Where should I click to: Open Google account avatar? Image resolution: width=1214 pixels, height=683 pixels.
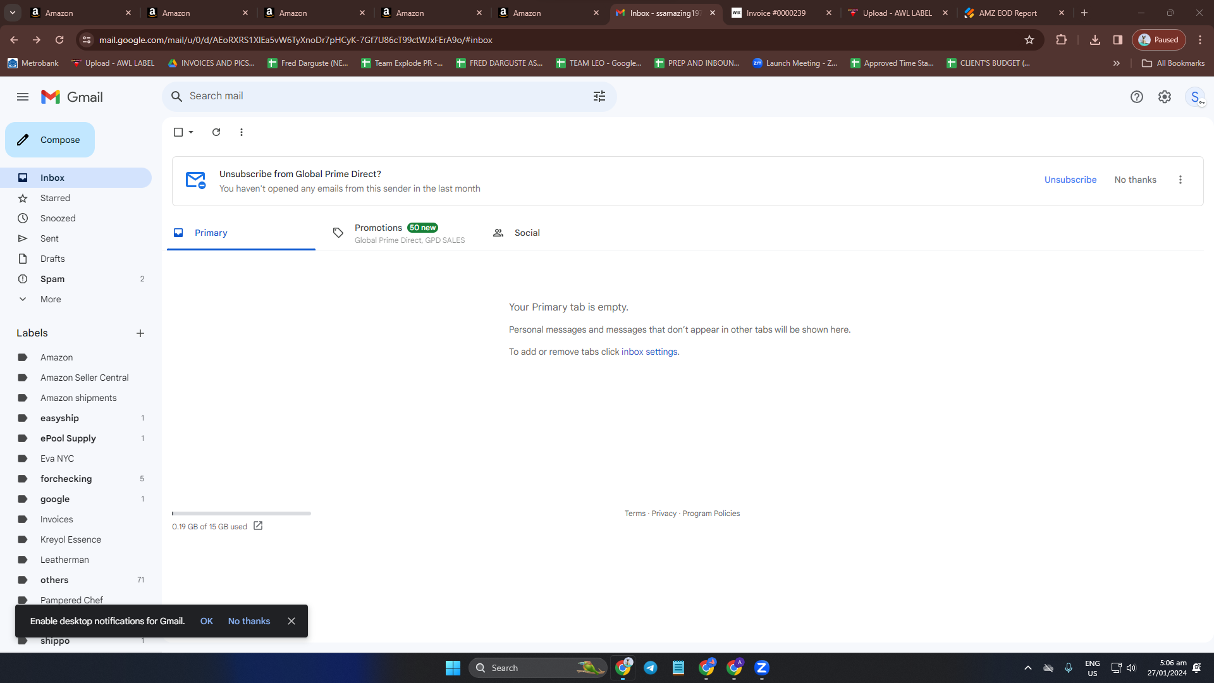point(1195,97)
